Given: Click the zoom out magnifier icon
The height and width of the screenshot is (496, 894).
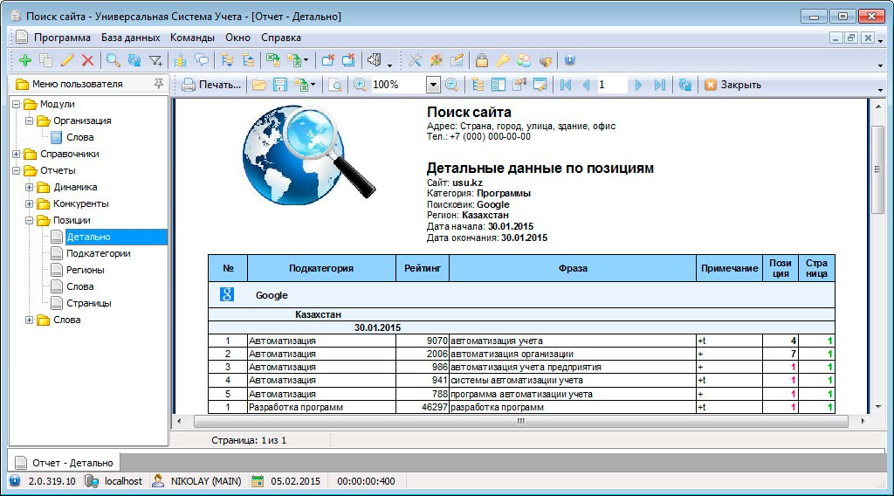Looking at the screenshot, I should [451, 85].
